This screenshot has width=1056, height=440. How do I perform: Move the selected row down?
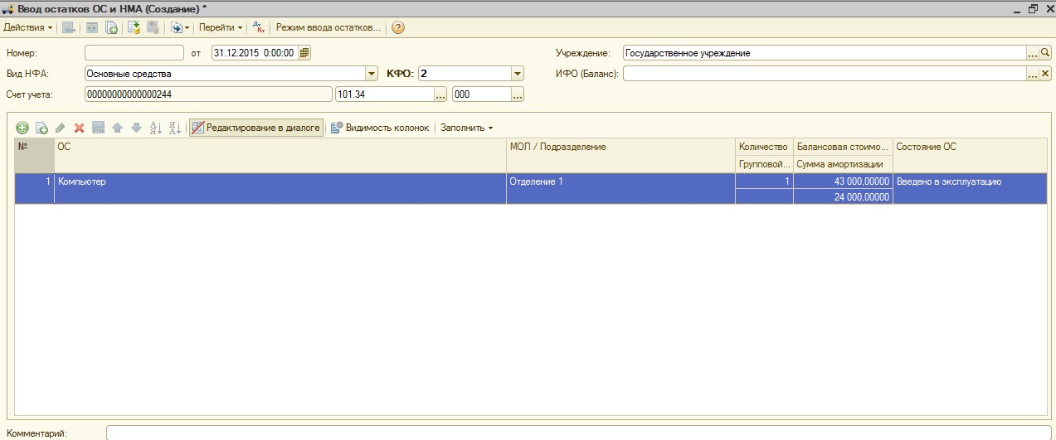pyautogui.click(x=136, y=128)
